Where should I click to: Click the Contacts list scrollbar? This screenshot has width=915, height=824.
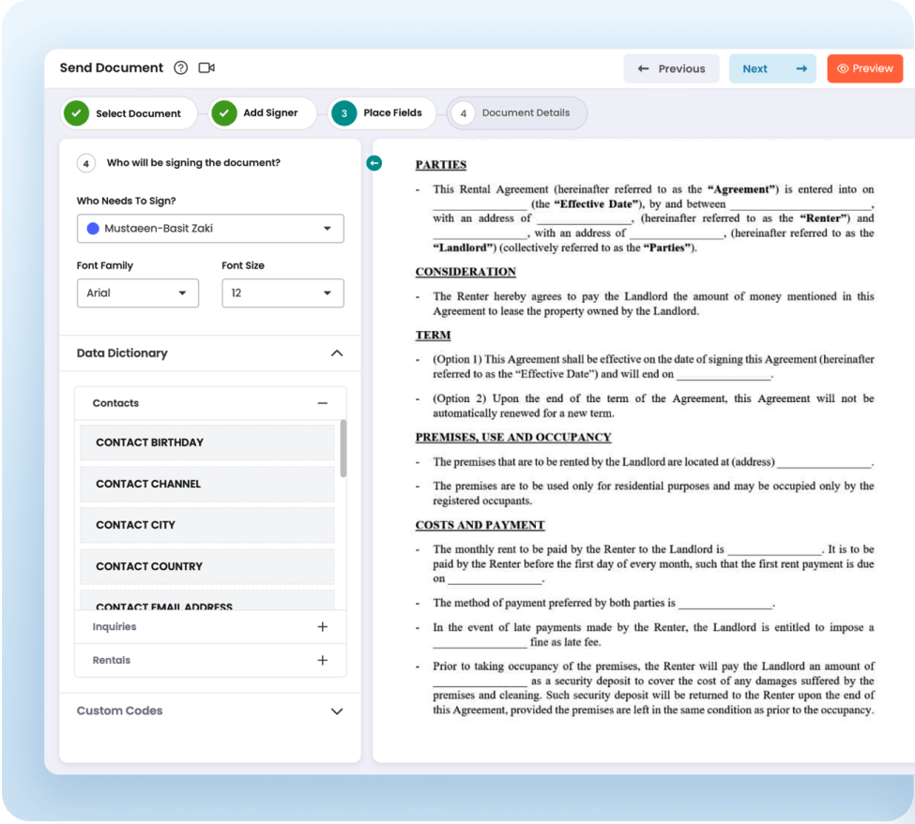[343, 448]
